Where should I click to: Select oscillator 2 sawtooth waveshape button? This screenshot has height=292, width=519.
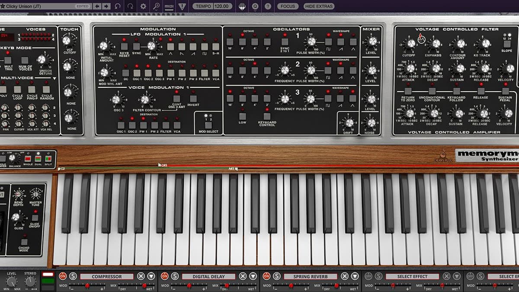[x=341, y=70]
